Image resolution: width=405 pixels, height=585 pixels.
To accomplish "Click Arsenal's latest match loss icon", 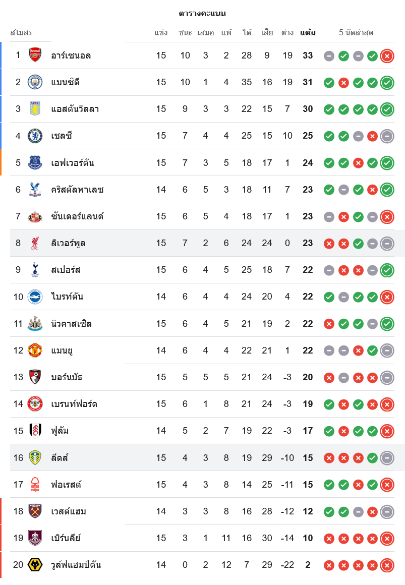I will [x=387, y=56].
